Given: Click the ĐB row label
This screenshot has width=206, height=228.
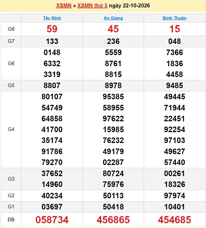Looking at the screenshot, I should (11, 220).
